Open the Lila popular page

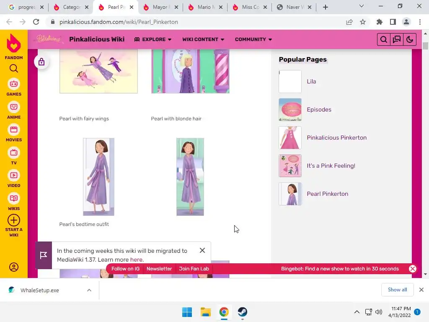[311, 81]
